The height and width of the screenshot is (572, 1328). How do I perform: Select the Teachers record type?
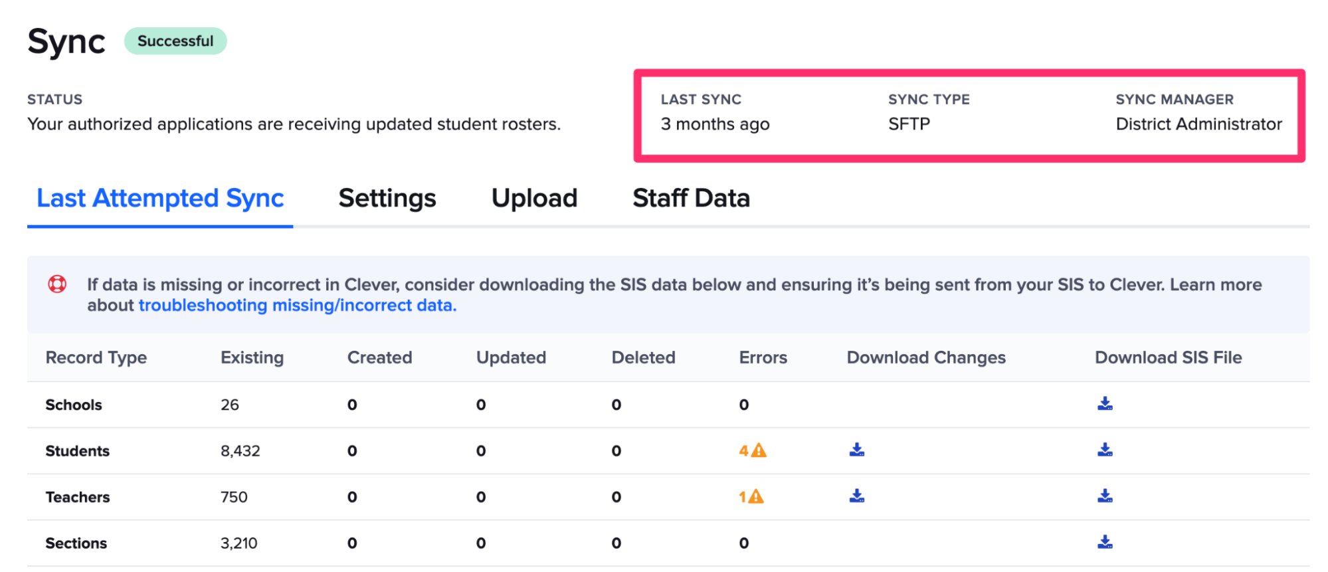tap(78, 497)
